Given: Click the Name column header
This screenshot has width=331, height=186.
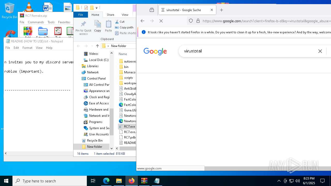Looking at the screenshot, I should coord(123,54).
